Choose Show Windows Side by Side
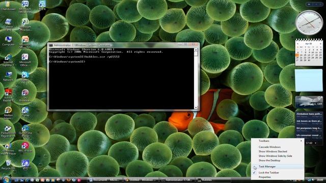 tap(277, 156)
